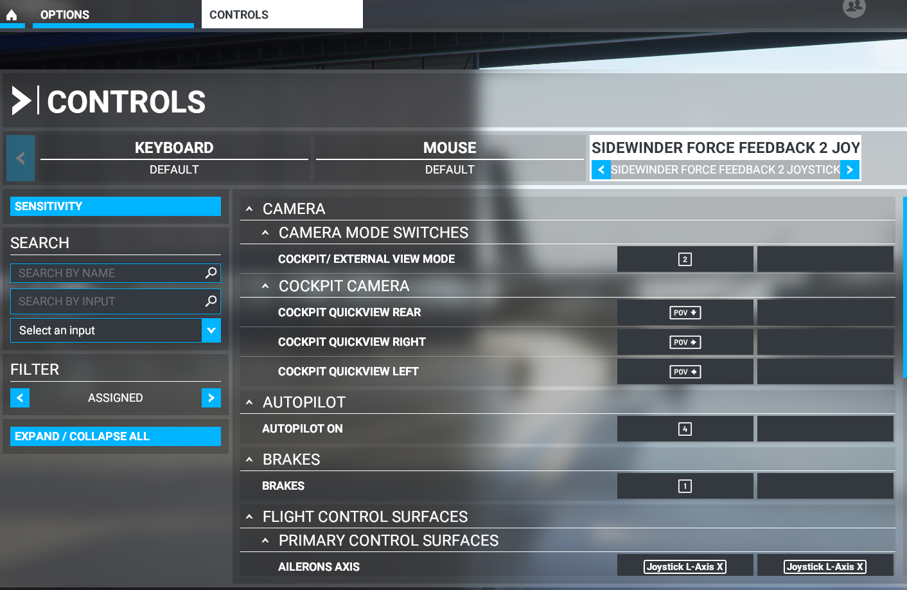Collapse the AUTOPILOT category
Screen dimensions: 907x590
coord(249,402)
